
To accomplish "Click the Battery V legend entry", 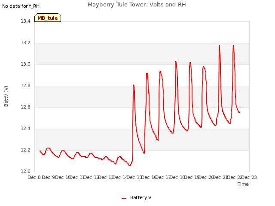I will tap(137, 197).
